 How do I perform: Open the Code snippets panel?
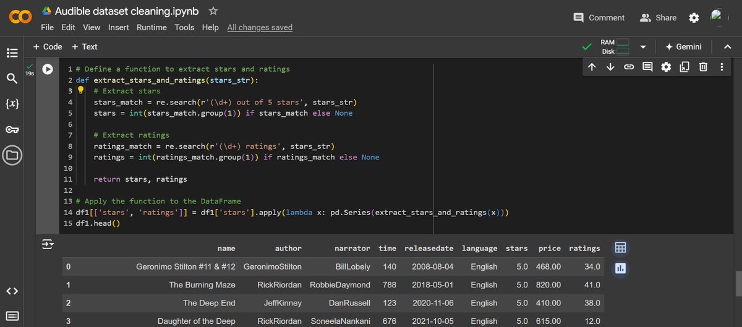click(12, 291)
